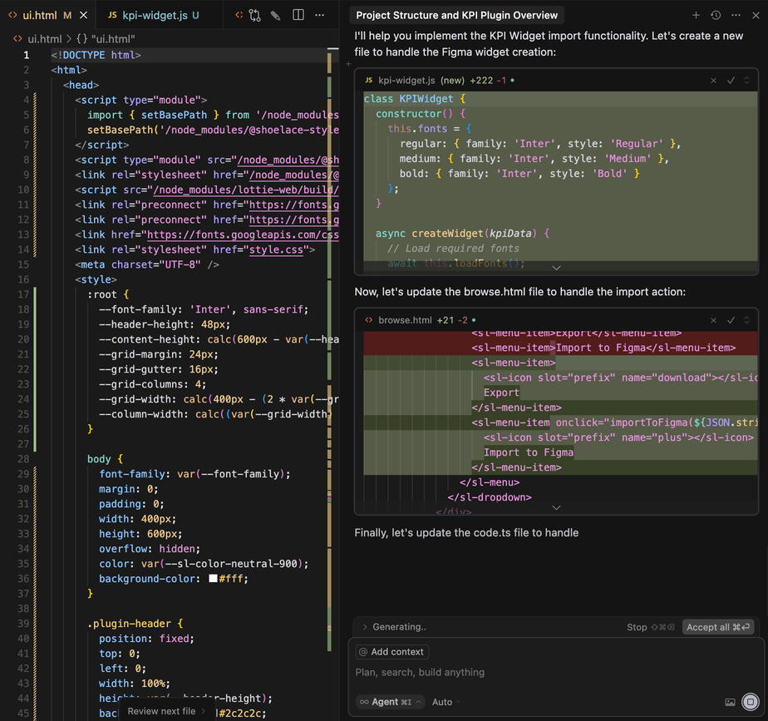Open browse.html from the code block header
This screenshot has width=768, height=721.
[405, 320]
